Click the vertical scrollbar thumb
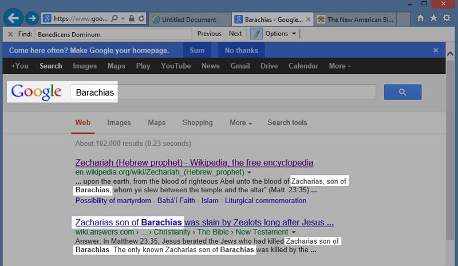 [x=450, y=149]
